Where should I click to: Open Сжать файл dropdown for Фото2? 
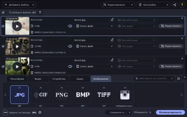pyautogui.click(x=94, y=46)
